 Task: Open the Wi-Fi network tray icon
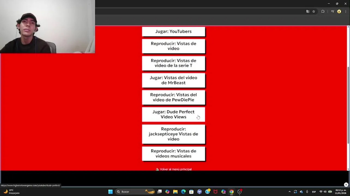pyautogui.click(x=321, y=192)
